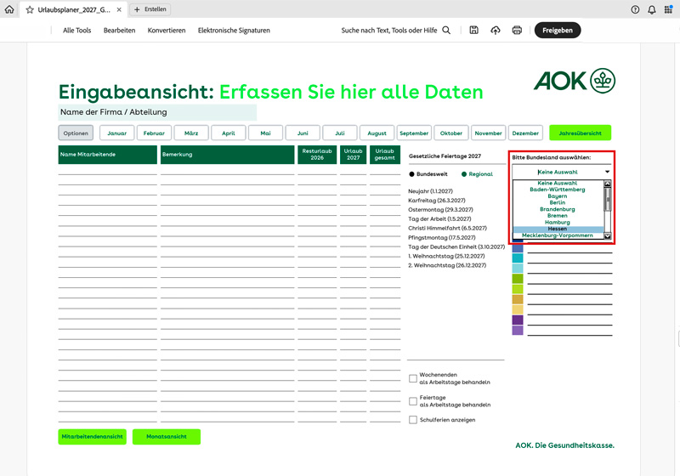The height and width of the screenshot is (476, 680).
Task: Enable Wochenenden als Arbeitstage behandeln checkbox
Action: (413, 378)
